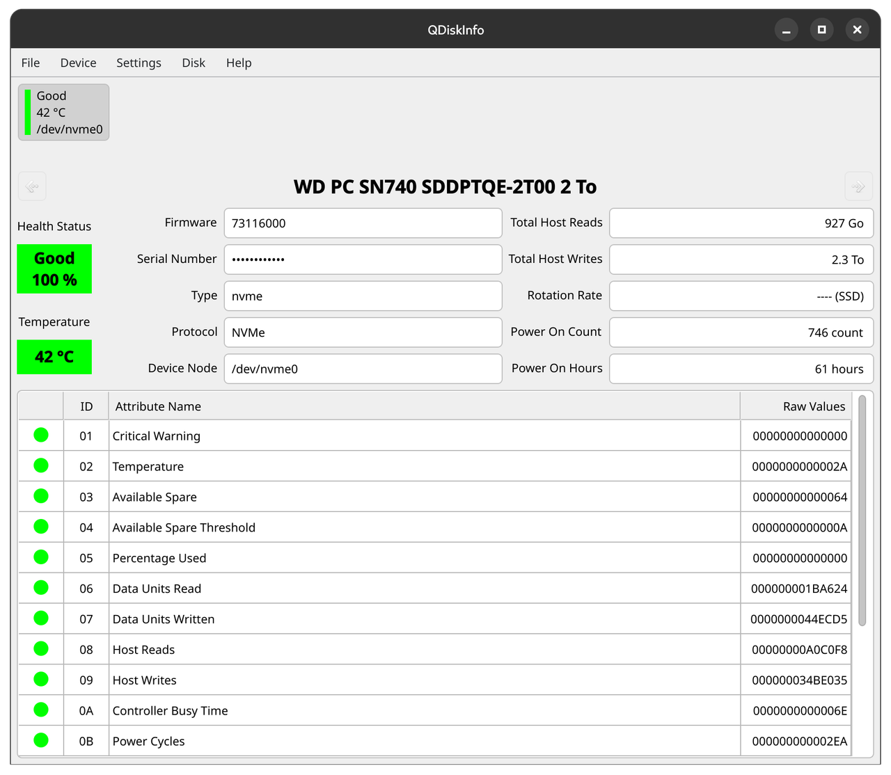891x775 pixels.
Task: Click the green status dot for Temperature row
Action: (x=41, y=465)
